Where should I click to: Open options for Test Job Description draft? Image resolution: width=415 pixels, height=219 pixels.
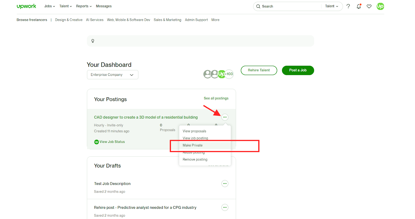click(x=225, y=184)
